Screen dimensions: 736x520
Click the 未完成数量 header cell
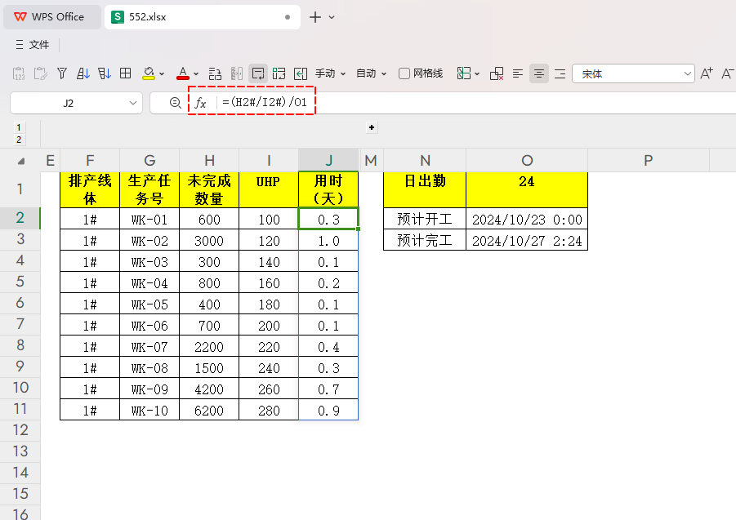[209, 189]
